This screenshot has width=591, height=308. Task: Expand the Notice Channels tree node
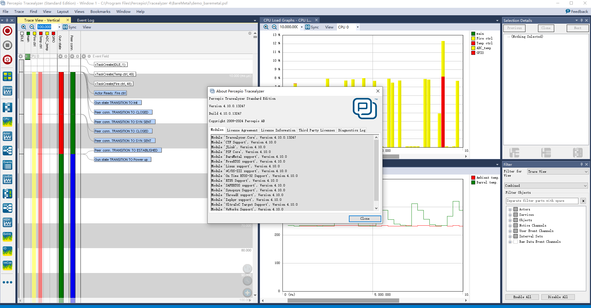(x=510, y=226)
